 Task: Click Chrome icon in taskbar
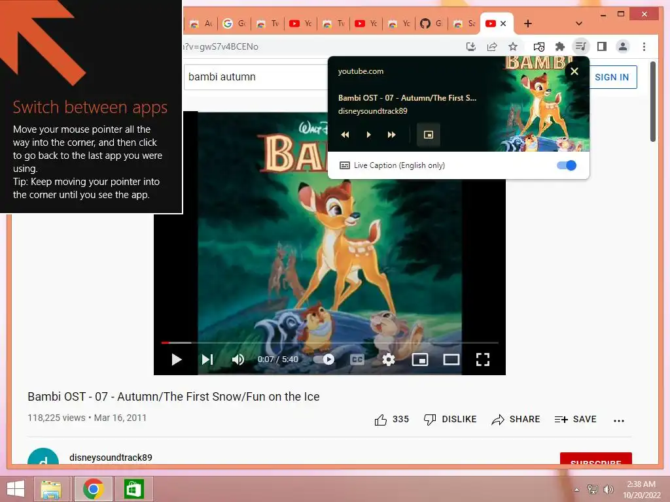93,489
